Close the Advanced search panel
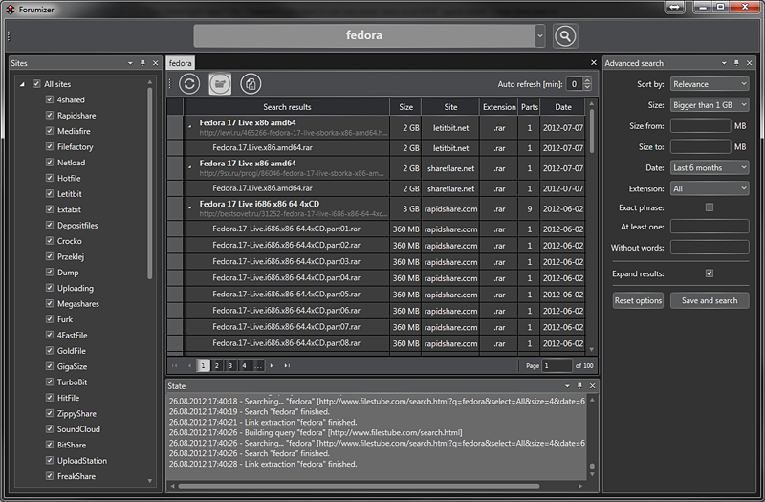765x502 pixels. tap(749, 63)
